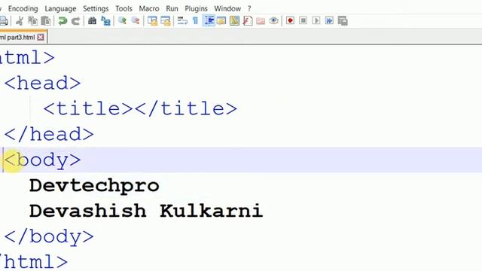Image resolution: width=482 pixels, height=271 pixels.
Task: Toggle synchronize vertical scrolling icon
Action: (152, 21)
